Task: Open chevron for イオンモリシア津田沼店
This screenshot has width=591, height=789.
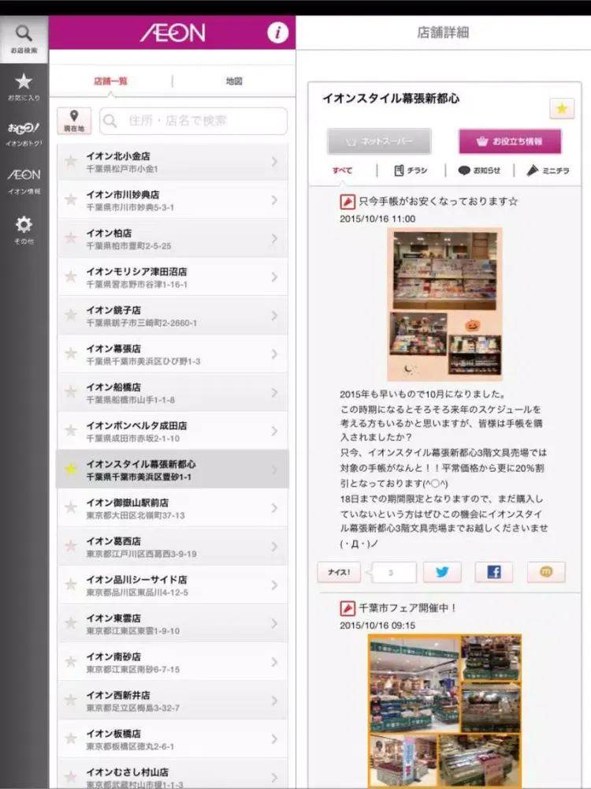Action: [274, 277]
